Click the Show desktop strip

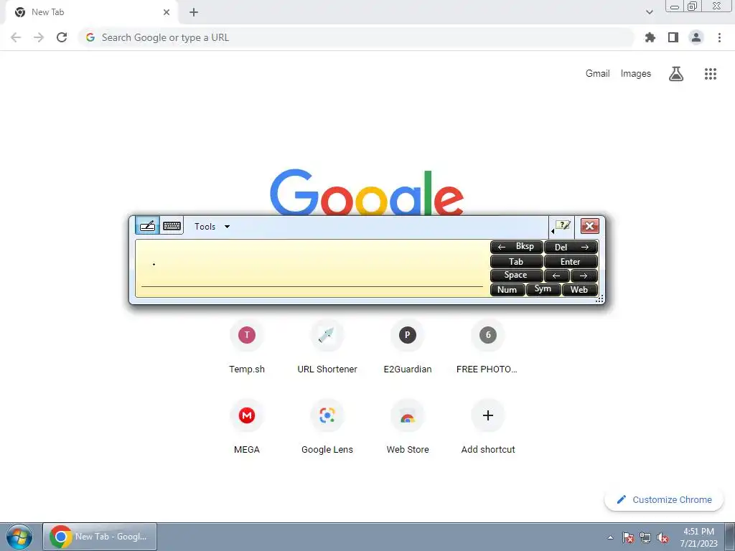point(730,537)
